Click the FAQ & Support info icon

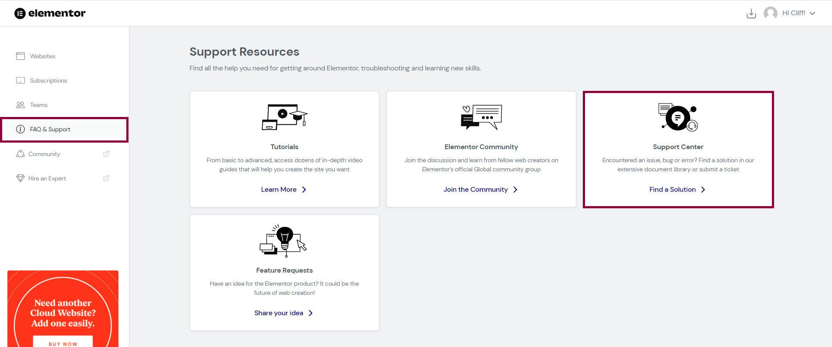20,129
